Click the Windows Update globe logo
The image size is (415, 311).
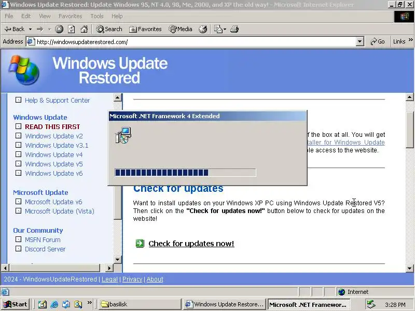pos(24,70)
